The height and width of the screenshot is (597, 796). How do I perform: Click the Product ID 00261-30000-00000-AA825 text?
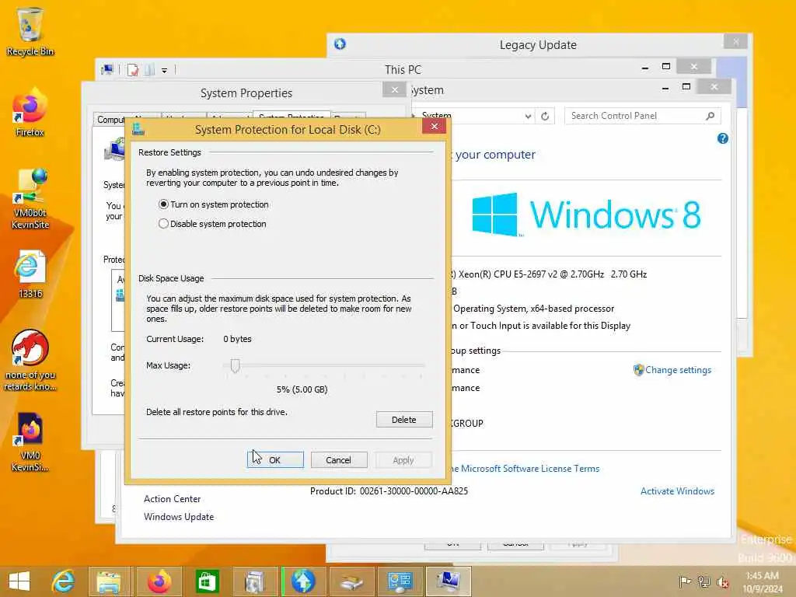coord(389,491)
